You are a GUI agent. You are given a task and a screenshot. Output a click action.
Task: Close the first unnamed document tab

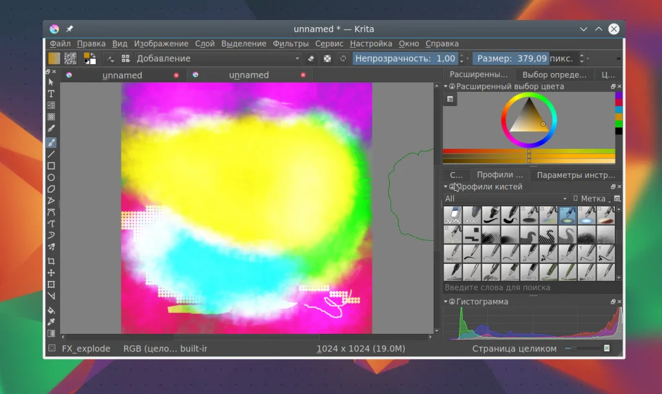(176, 75)
